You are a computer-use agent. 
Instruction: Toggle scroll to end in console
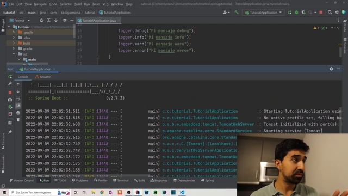point(18,106)
